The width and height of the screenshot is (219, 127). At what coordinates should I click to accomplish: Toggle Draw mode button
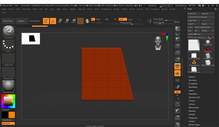(x=53, y=21)
